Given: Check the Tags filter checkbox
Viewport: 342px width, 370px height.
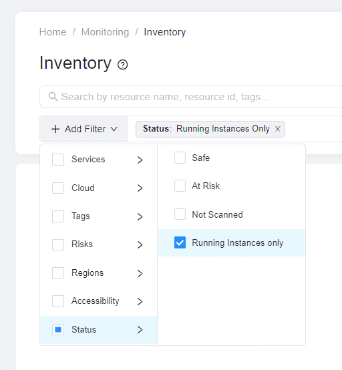Looking at the screenshot, I should pos(58,216).
